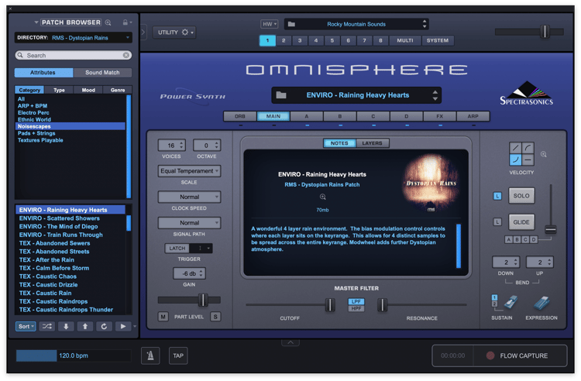The width and height of the screenshot is (581, 381).
Task: Select the concave velocity curve
Action: tap(515, 160)
